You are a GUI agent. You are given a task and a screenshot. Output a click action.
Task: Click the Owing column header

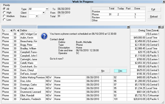[138, 31]
